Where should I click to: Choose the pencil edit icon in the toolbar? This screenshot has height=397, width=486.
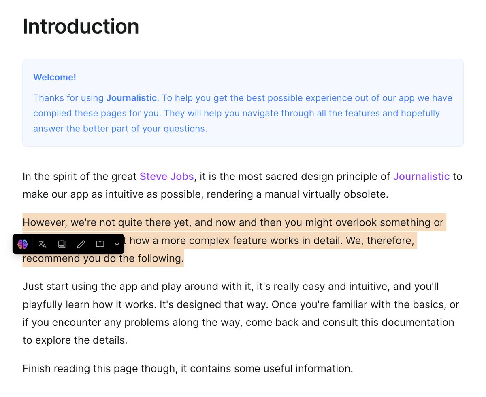tap(81, 244)
